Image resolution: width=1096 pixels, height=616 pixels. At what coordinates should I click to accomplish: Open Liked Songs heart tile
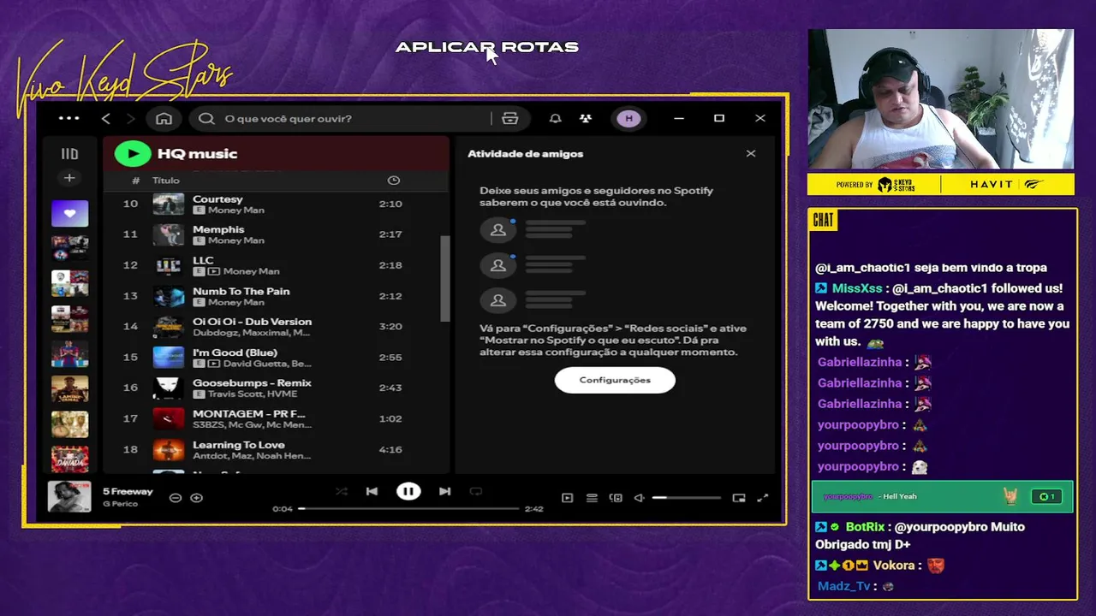tap(69, 213)
